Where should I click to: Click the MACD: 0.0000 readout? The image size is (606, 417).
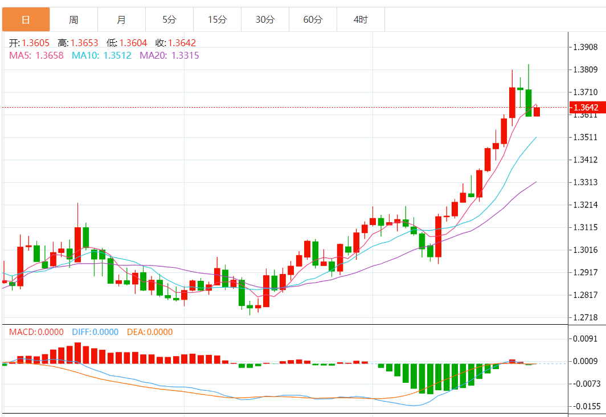pos(36,332)
